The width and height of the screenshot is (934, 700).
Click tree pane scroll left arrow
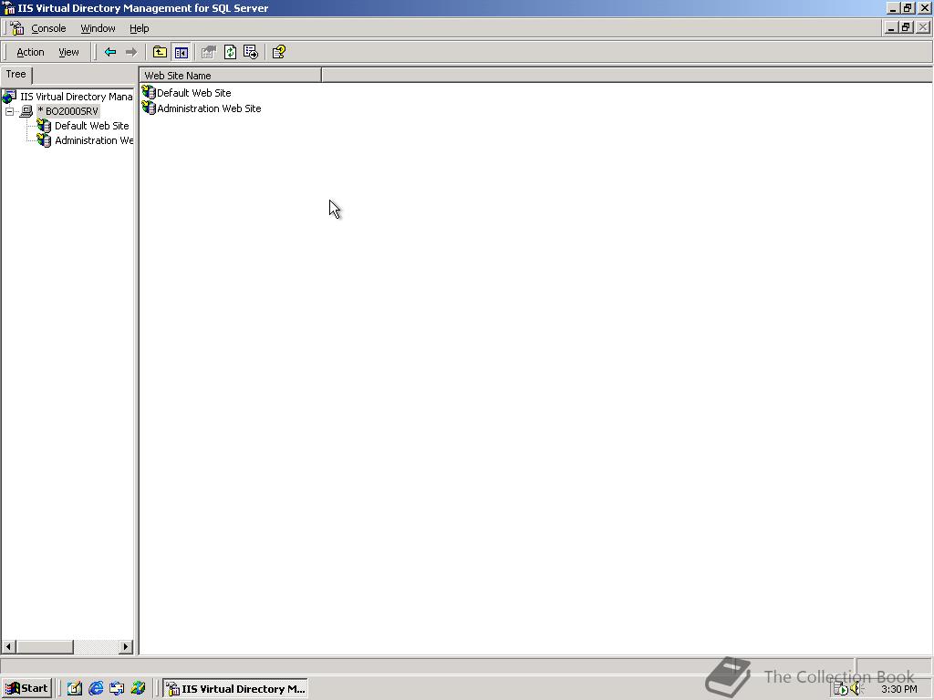pos(8,646)
